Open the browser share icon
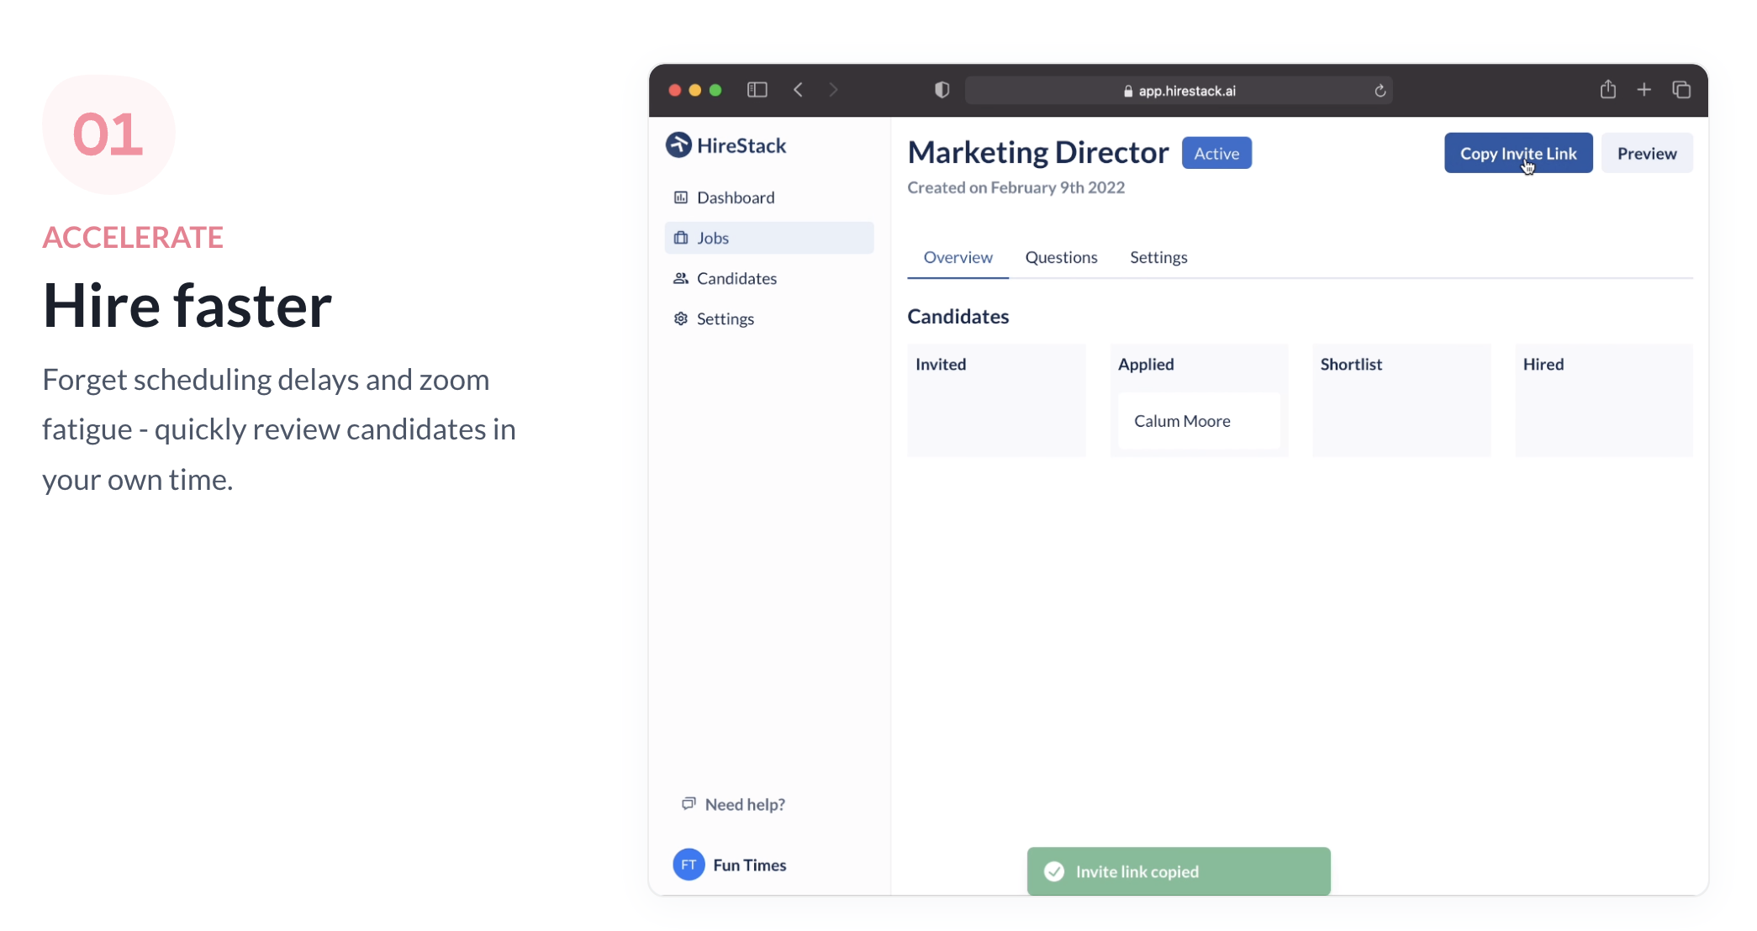This screenshot has width=1757, height=931. point(1607,90)
